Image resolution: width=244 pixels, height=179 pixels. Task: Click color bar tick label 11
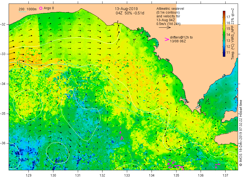click(228, 52)
